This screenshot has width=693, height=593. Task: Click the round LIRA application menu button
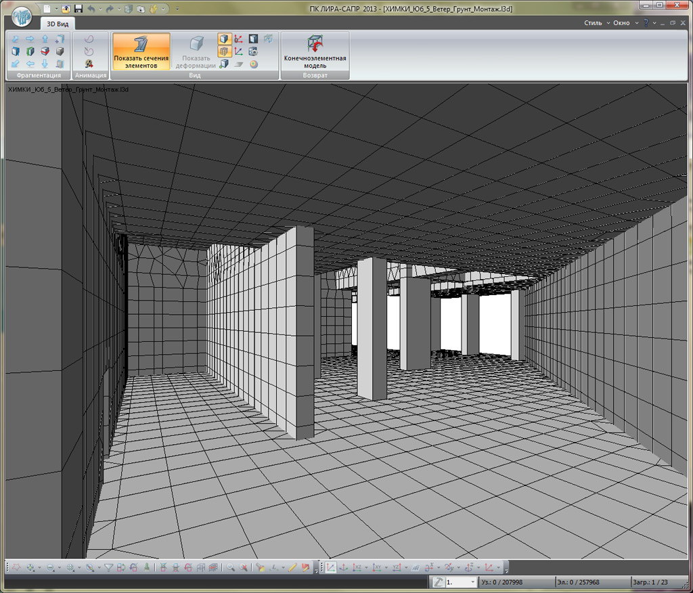(21, 15)
